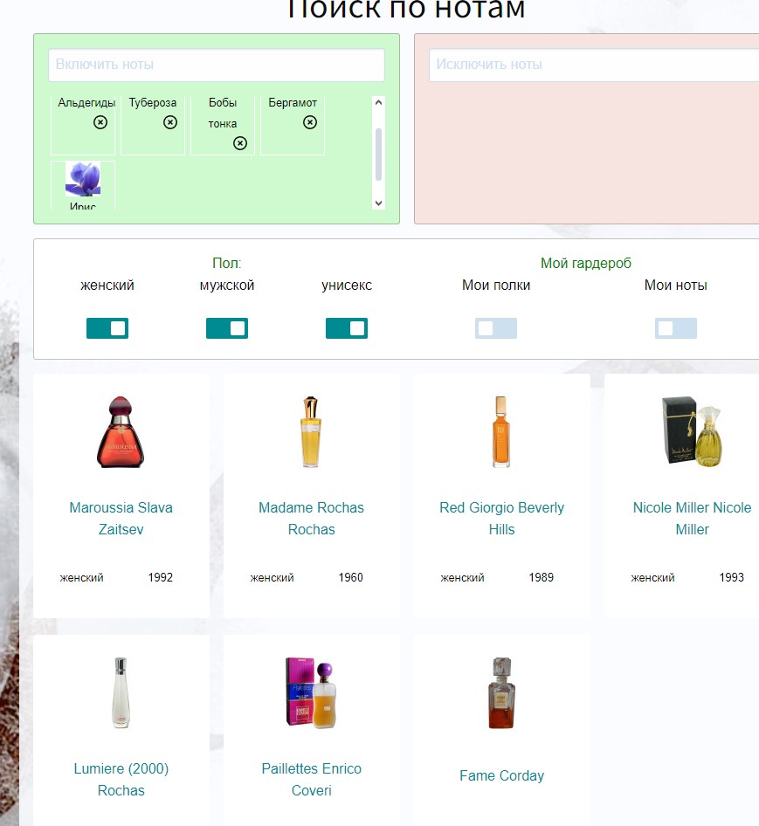Screen dimensions: 759x826
Task: Click женский label on Nicole Miller card
Action: click(652, 578)
